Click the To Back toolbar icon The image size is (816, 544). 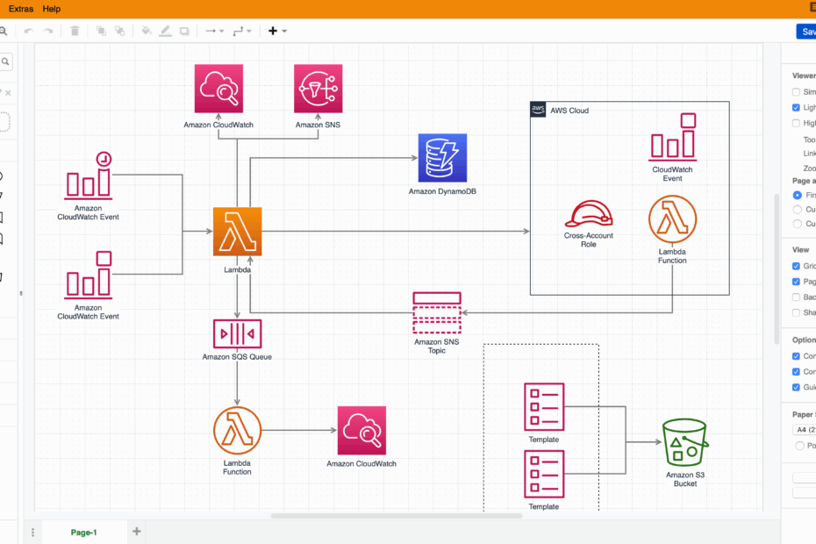pyautogui.click(x=119, y=32)
